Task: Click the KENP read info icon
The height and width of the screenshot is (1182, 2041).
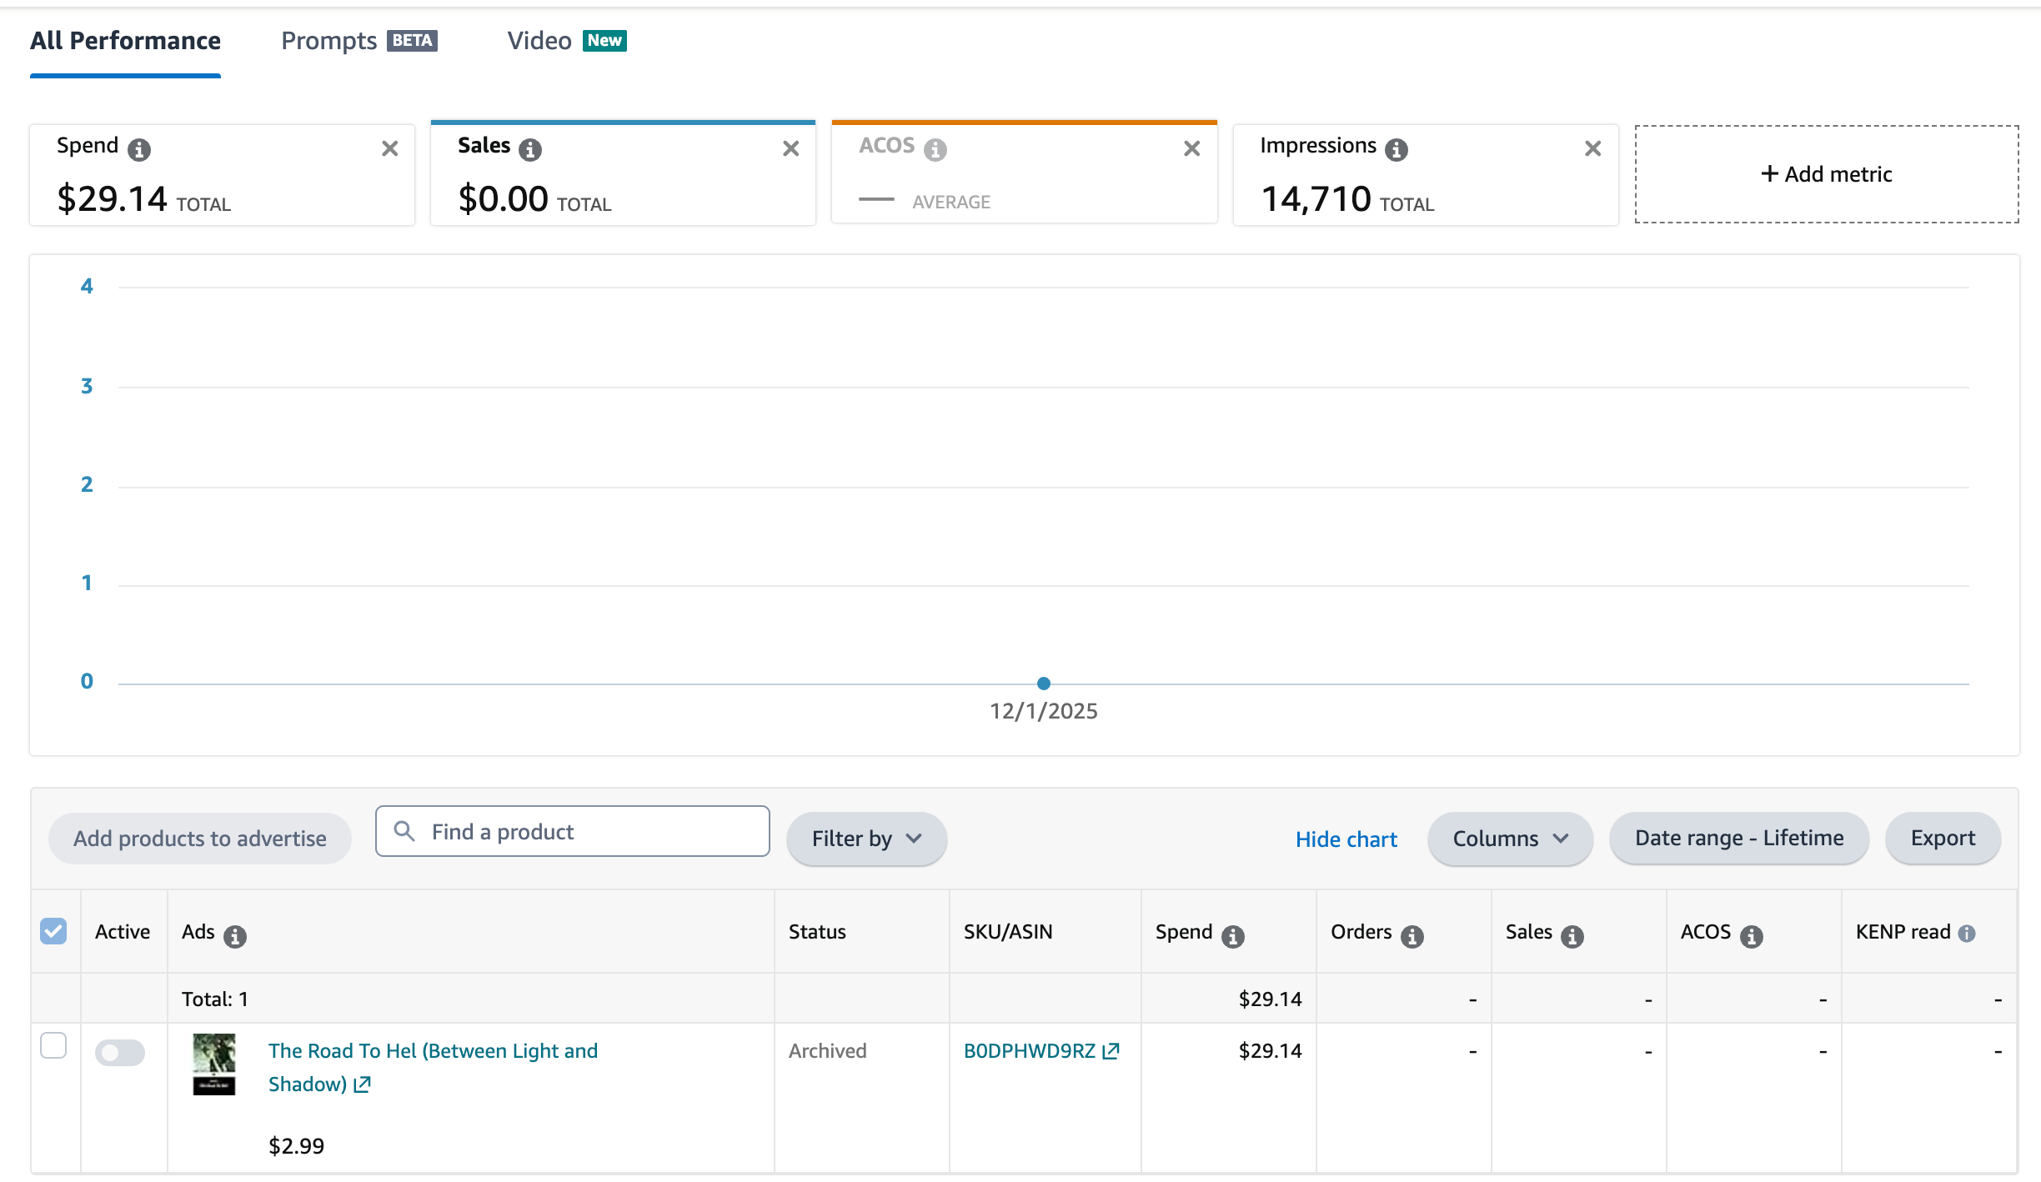Action: coord(1967,934)
